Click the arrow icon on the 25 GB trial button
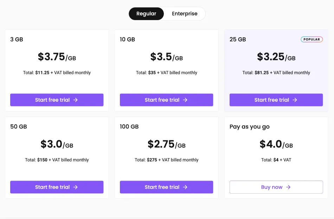This screenshot has width=334, height=219. point(295,100)
